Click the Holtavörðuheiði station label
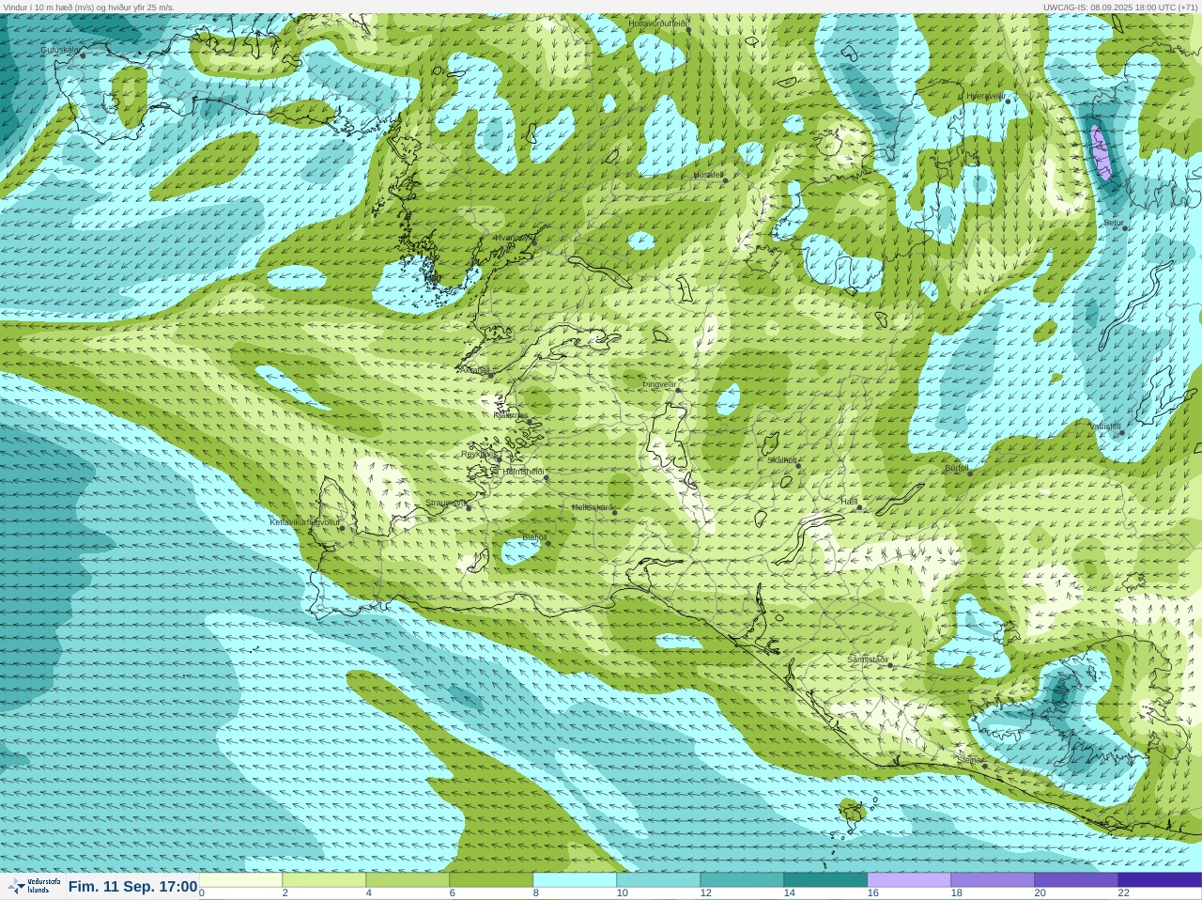1202x900 pixels. [658, 23]
